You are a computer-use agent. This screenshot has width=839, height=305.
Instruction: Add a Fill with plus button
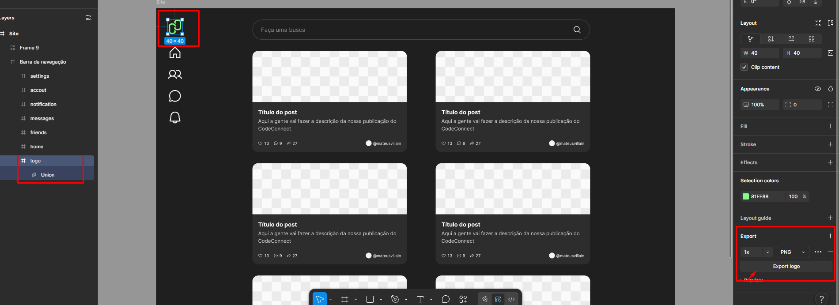830,126
